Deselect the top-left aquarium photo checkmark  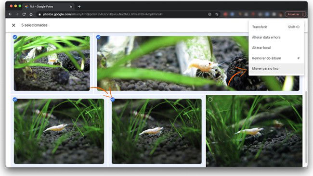coord(15,37)
